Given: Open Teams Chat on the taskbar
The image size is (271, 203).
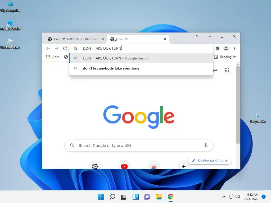Looking at the screenshot, I should tap(147, 197).
